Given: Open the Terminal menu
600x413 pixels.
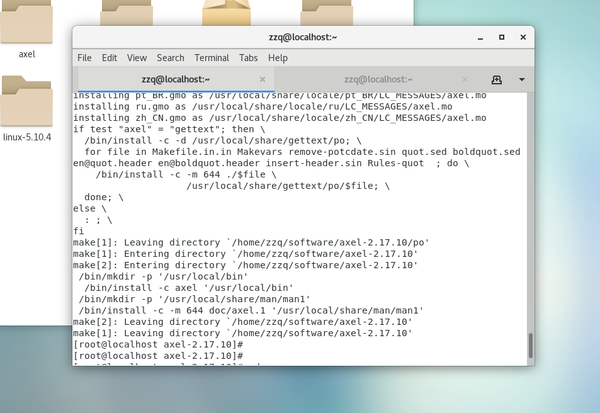Looking at the screenshot, I should click(212, 58).
